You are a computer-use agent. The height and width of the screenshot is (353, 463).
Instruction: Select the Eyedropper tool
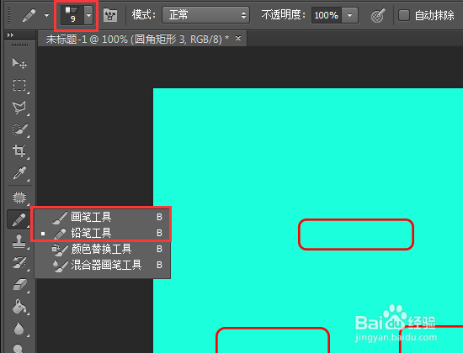[19, 173]
